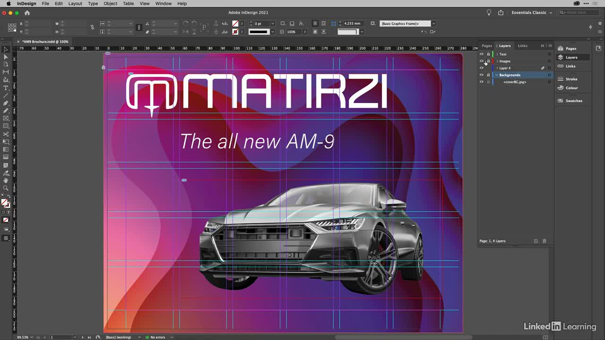The height and width of the screenshot is (340, 605).
Task: Select the Rectangle Frame tool
Action: (x=6, y=119)
